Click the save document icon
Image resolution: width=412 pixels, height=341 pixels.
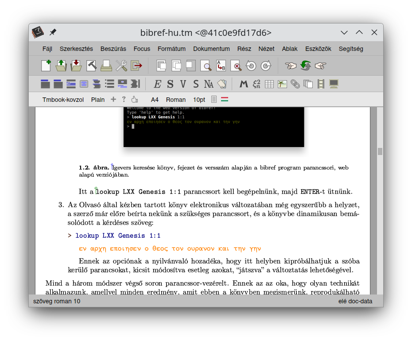pyautogui.click(x=76, y=66)
